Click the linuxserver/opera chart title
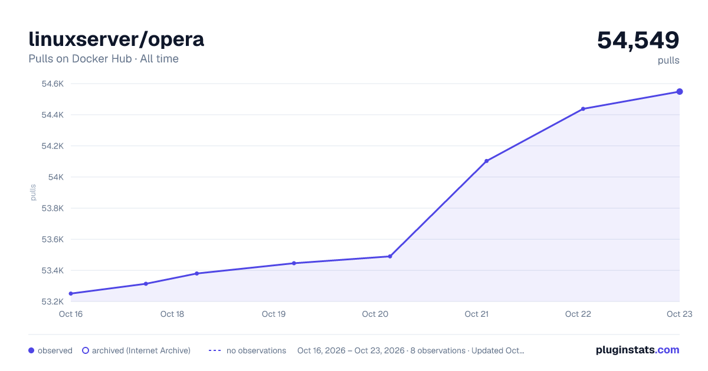Screen dimensions: 708x371 [116, 39]
